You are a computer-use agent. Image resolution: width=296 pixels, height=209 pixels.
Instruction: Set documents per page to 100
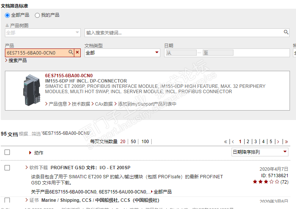145,142
